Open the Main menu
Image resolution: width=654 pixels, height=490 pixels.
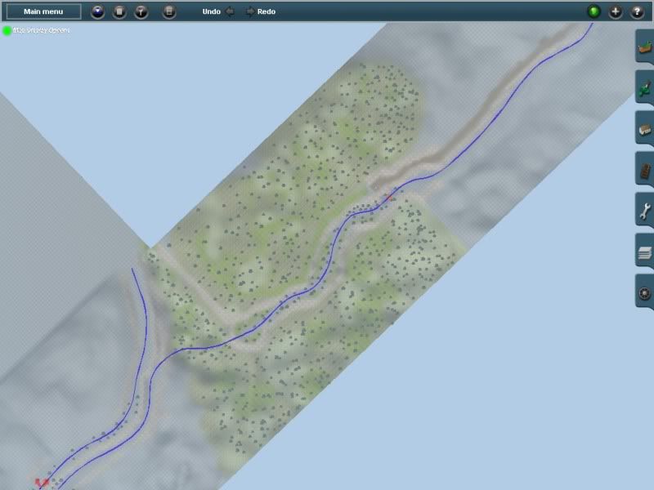click(x=46, y=11)
